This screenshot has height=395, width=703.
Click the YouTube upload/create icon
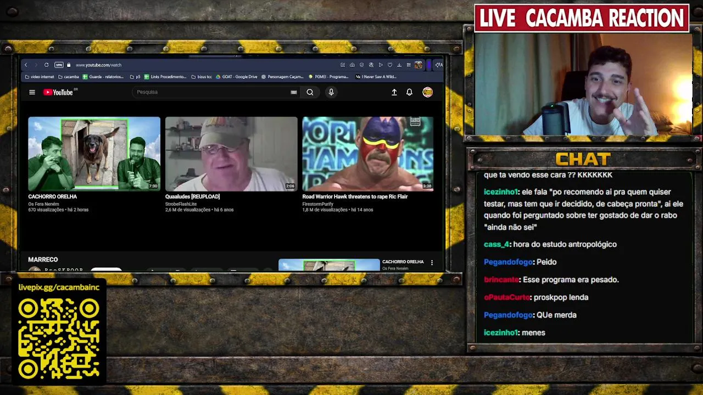click(x=394, y=92)
